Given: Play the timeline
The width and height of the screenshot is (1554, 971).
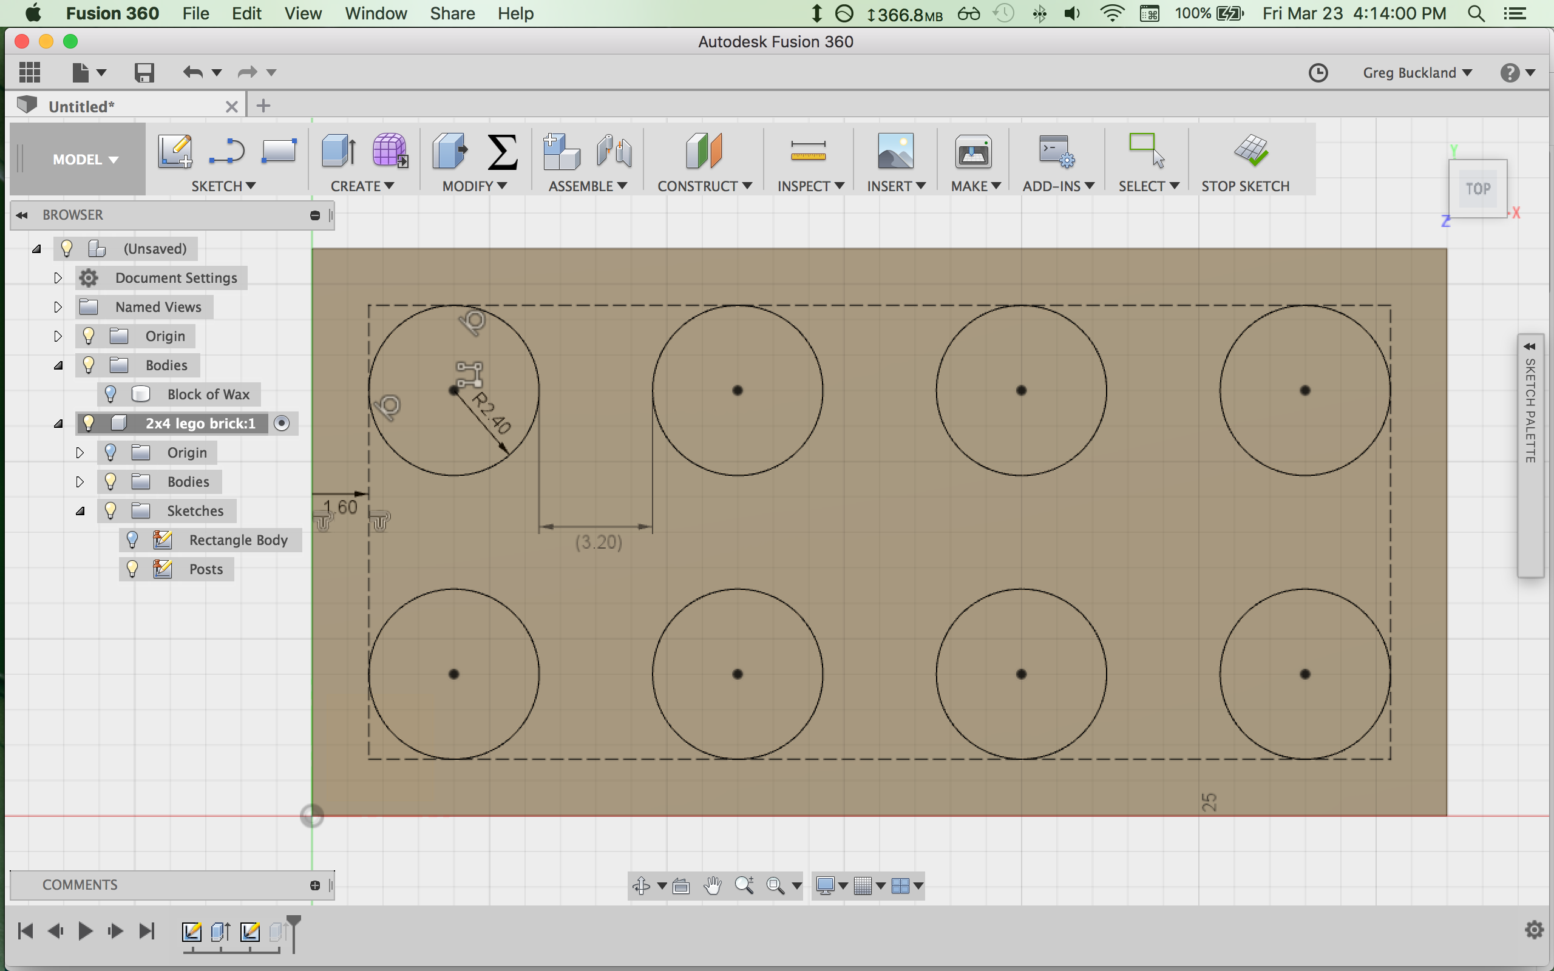Looking at the screenshot, I should point(85,930).
